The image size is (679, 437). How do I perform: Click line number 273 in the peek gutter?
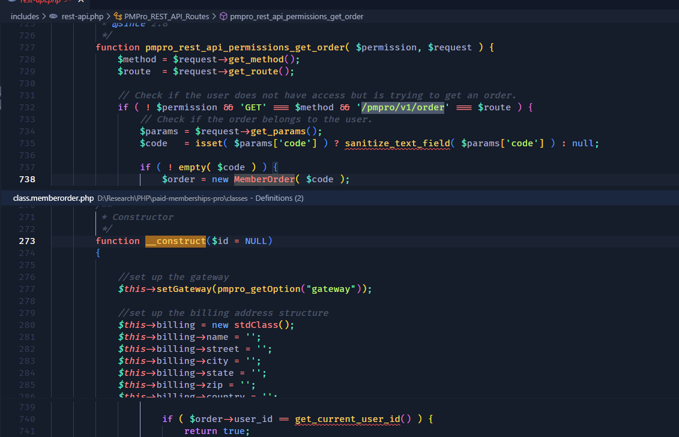pos(27,241)
